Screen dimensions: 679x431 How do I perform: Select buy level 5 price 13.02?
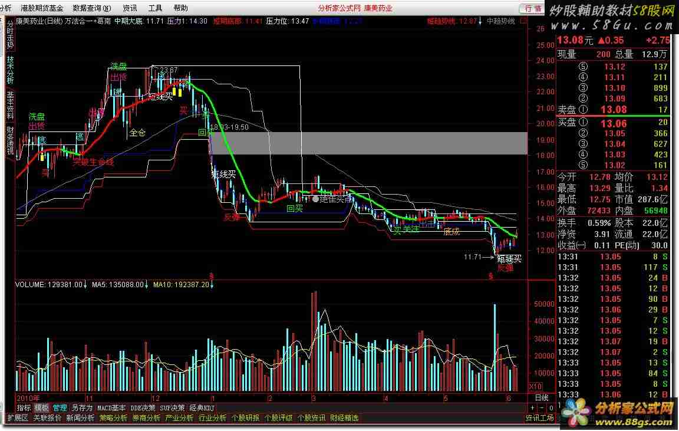[x=615, y=165]
